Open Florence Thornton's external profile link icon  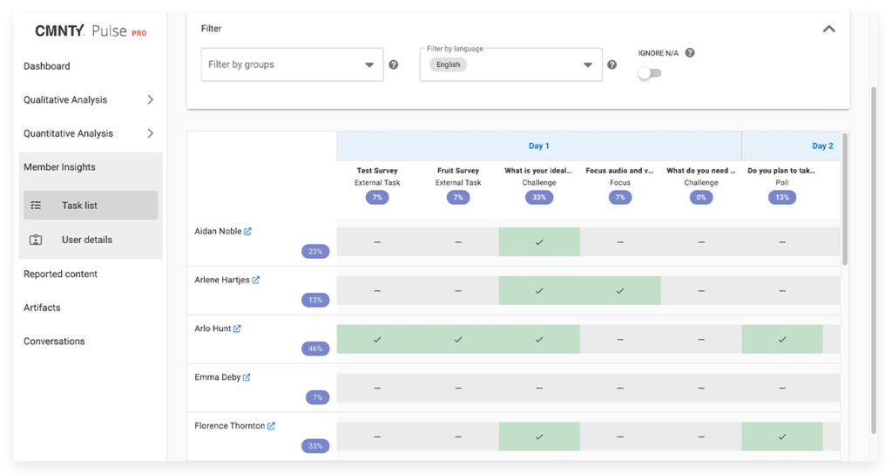(x=271, y=425)
